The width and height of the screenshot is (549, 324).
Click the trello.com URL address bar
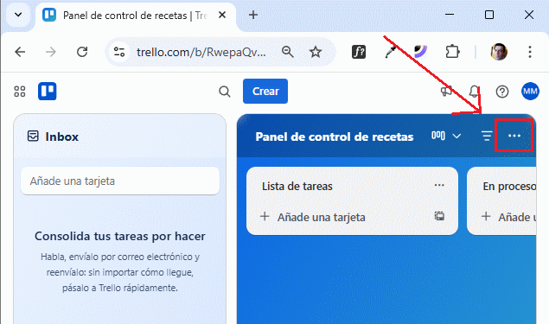(x=201, y=52)
